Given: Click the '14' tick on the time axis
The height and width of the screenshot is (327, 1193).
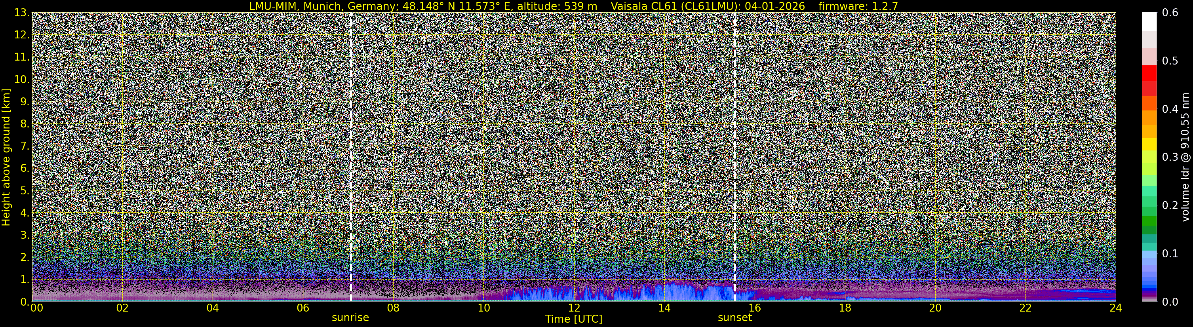Looking at the screenshot, I should (x=664, y=308).
